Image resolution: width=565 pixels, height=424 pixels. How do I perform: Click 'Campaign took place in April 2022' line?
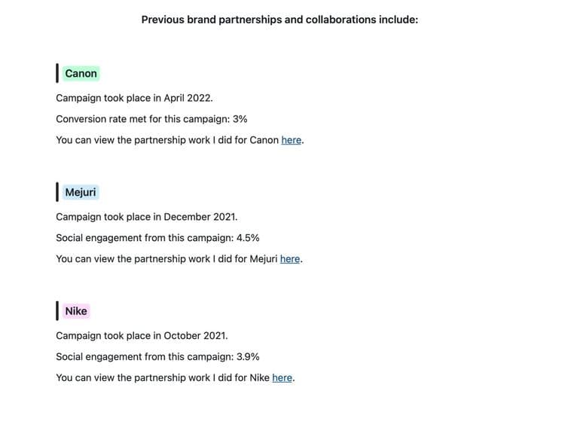[x=134, y=98]
